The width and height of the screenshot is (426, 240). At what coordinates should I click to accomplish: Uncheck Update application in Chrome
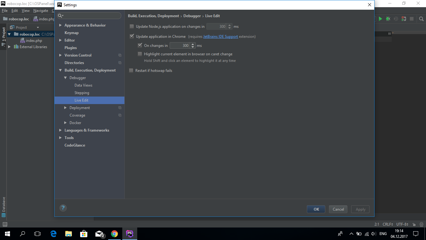pos(132,37)
